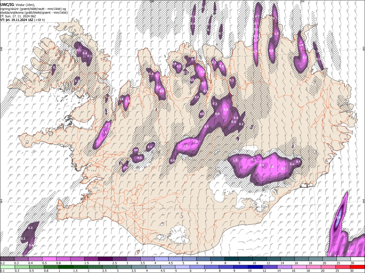Click the '20' label in the upper legend row
The image size is (365, 273).
click(324, 263)
